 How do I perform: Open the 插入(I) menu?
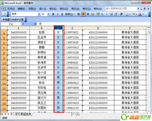(x=43, y=9)
